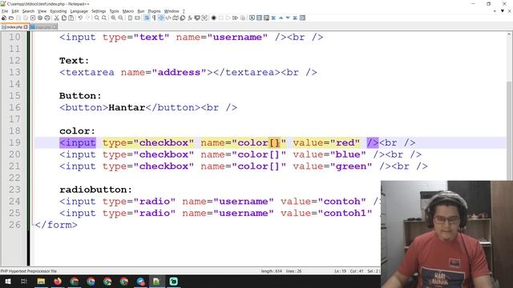Click "contoh1" value on line 25
Viewport: 513px width, 288px height.
coord(345,214)
